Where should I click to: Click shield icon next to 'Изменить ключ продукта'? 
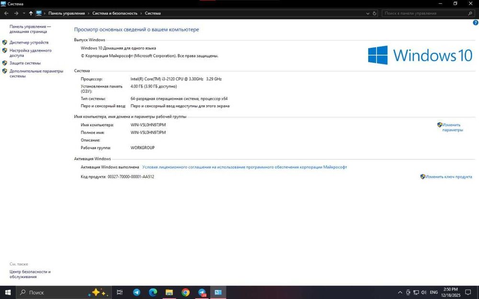pyautogui.click(x=423, y=177)
